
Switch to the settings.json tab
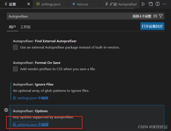[x=49, y=4]
